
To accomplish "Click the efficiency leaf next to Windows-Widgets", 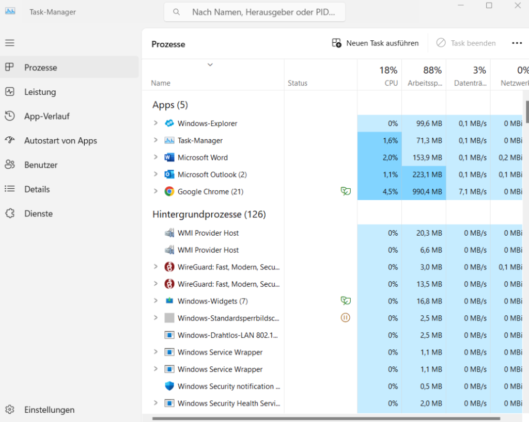I will click(345, 301).
